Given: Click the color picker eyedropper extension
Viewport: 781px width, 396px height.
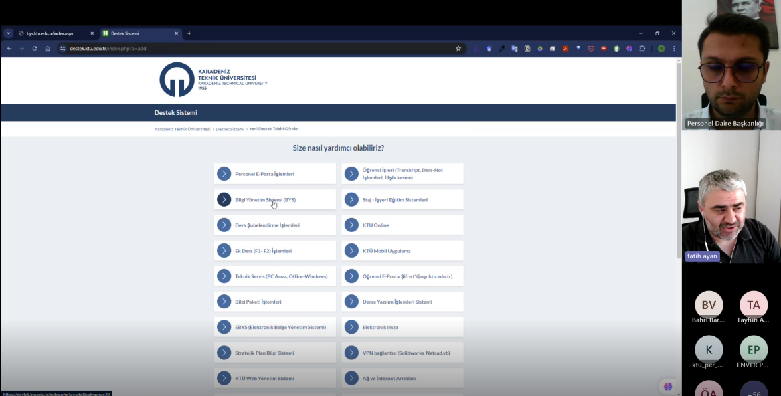Looking at the screenshot, I should 501,48.
